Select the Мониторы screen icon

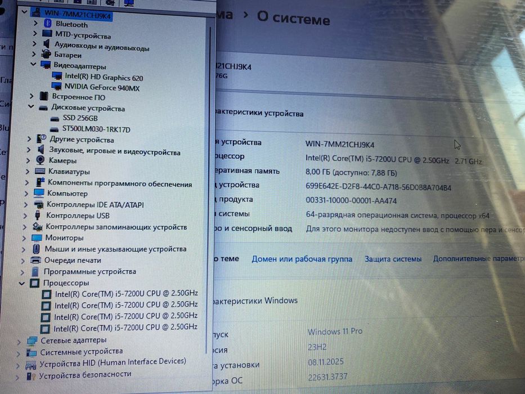pyautogui.click(x=37, y=238)
